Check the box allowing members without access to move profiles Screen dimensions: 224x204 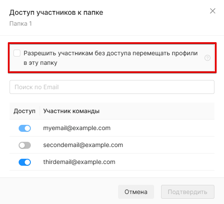click(x=17, y=53)
